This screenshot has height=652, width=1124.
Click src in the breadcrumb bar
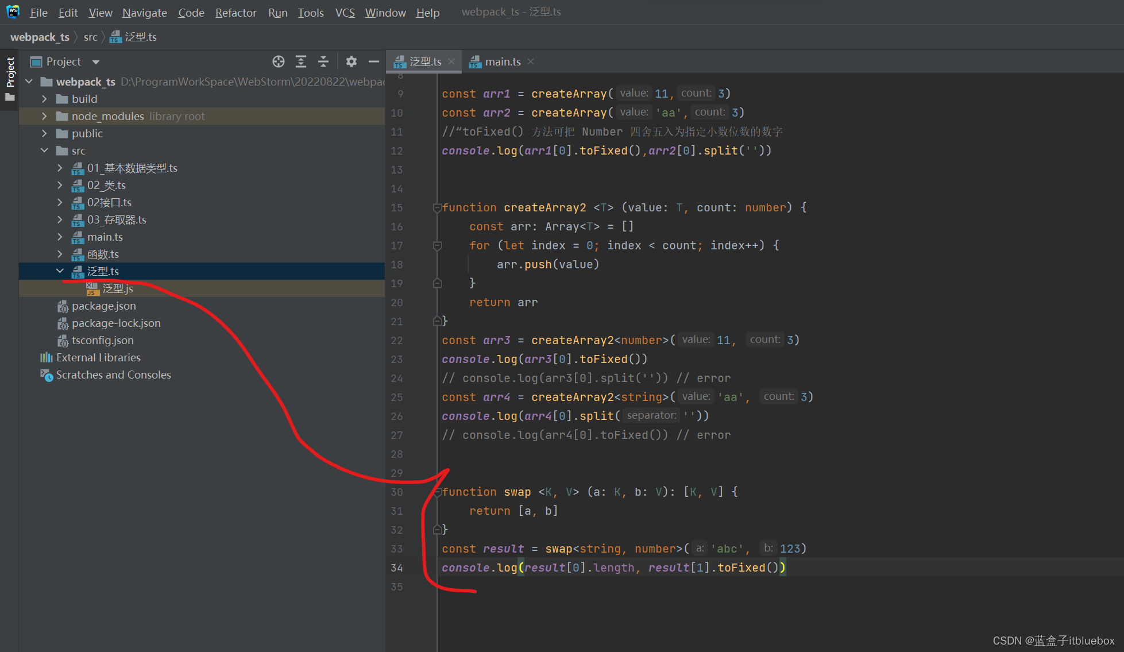tap(90, 37)
